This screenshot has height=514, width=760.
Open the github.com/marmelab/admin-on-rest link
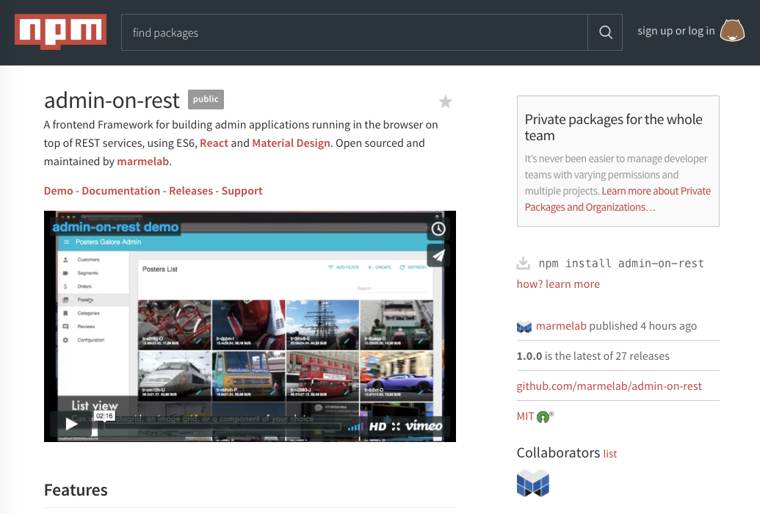[609, 385]
